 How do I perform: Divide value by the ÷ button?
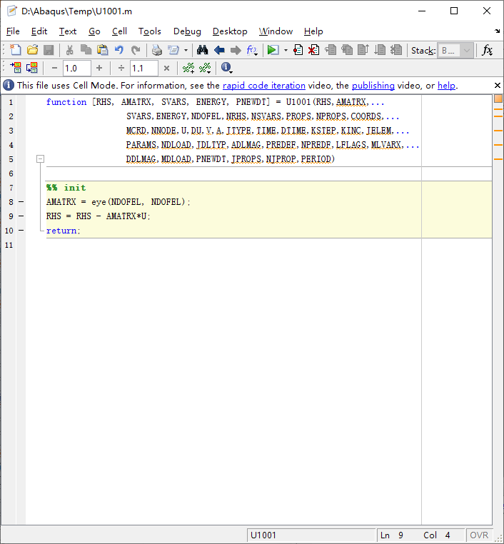tap(121, 68)
